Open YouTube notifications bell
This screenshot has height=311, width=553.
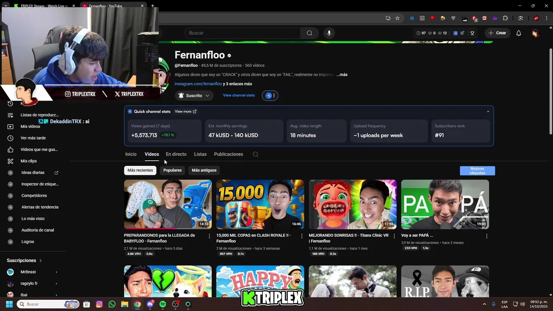click(x=519, y=33)
